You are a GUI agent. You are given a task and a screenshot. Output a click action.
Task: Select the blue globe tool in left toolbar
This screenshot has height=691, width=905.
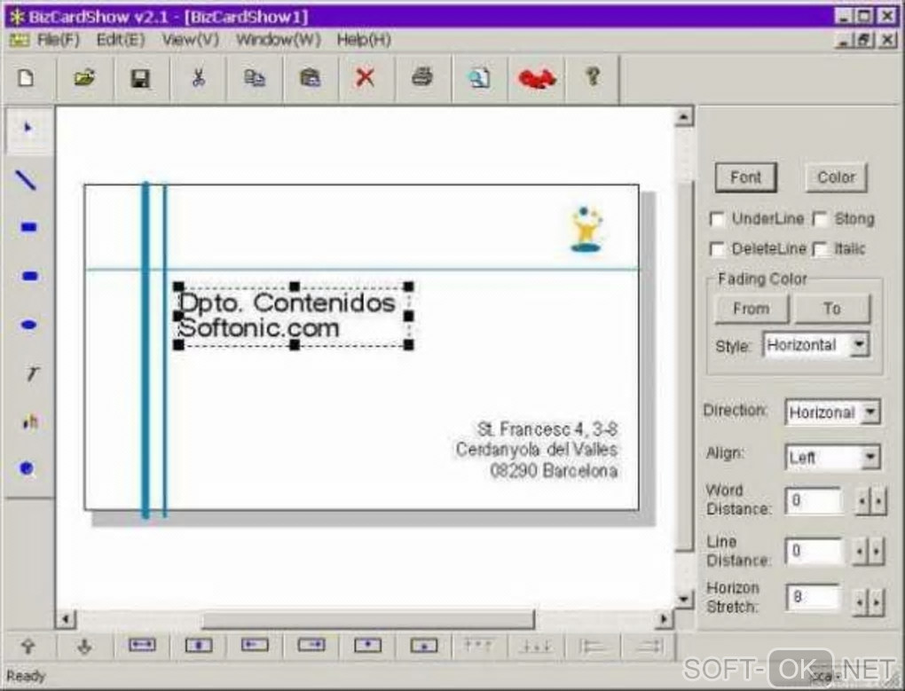coord(28,468)
